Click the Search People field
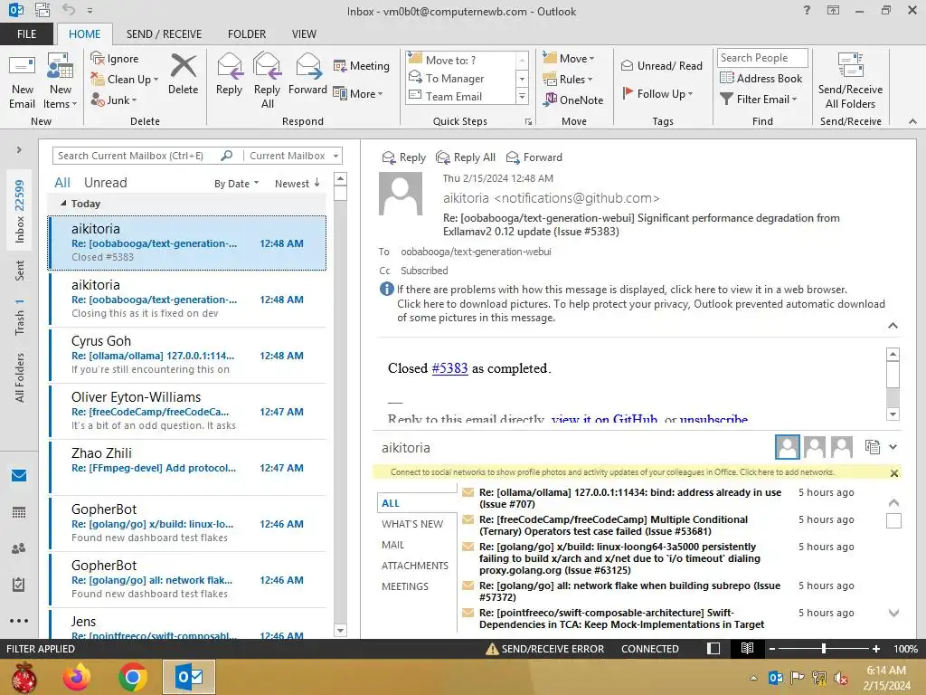 pos(762,58)
